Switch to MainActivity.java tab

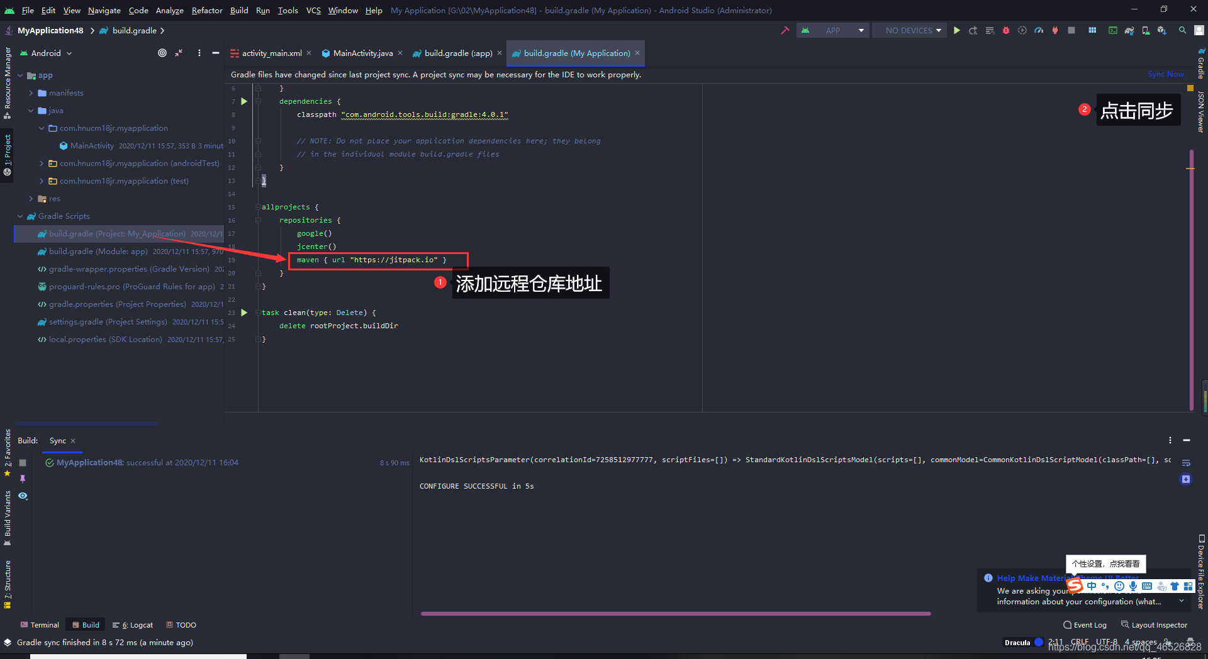coord(362,53)
